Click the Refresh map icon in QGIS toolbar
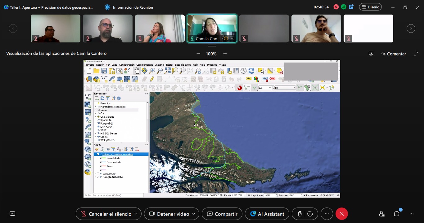This screenshot has width=424, height=223. (x=251, y=71)
